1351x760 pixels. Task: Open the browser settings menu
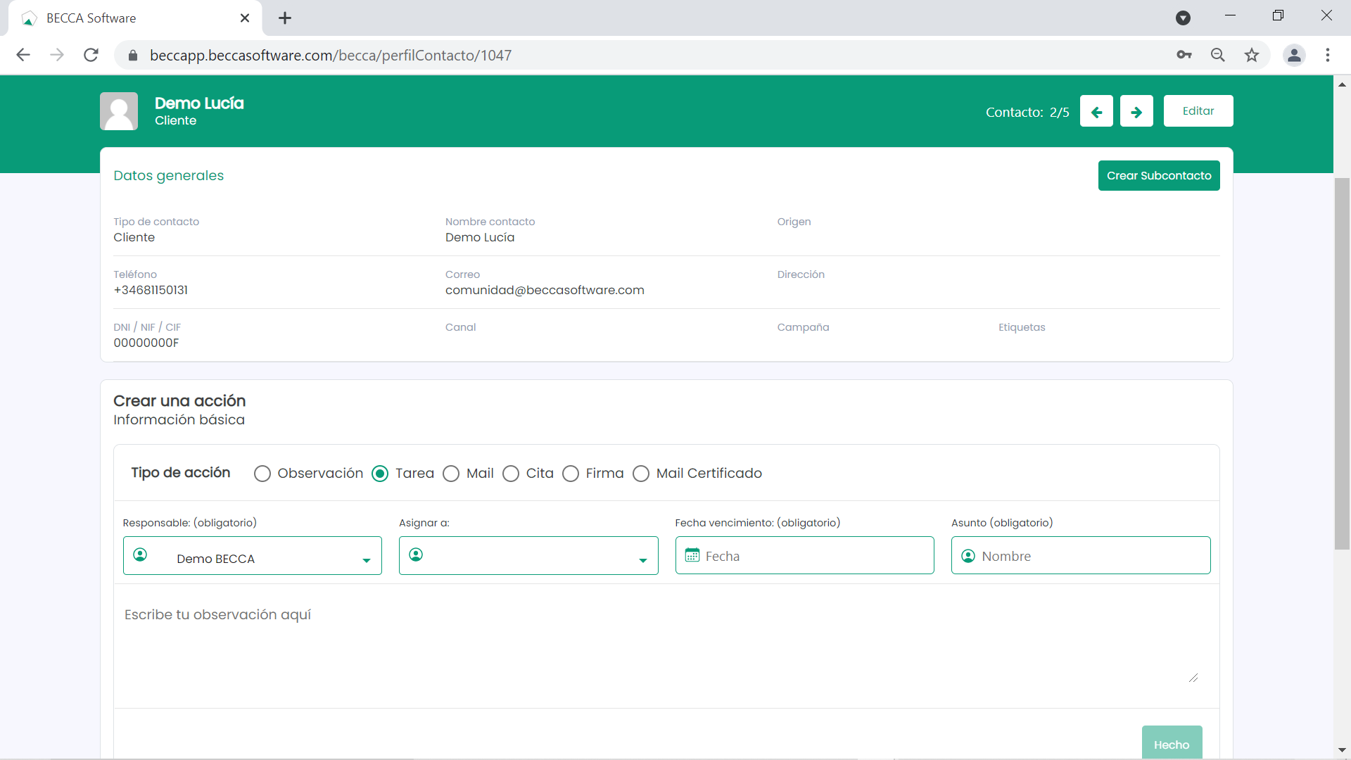pos(1328,55)
